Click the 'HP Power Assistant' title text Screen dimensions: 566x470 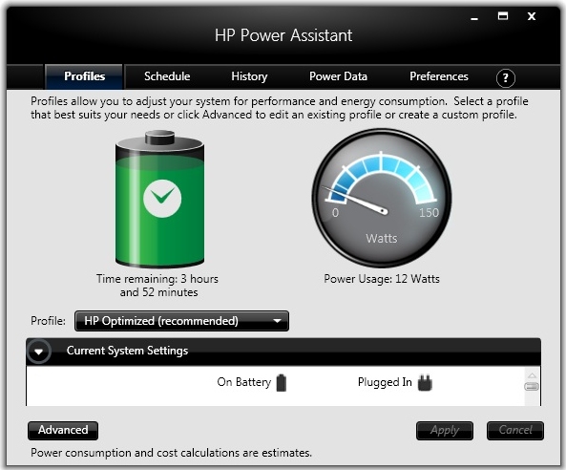tap(283, 35)
